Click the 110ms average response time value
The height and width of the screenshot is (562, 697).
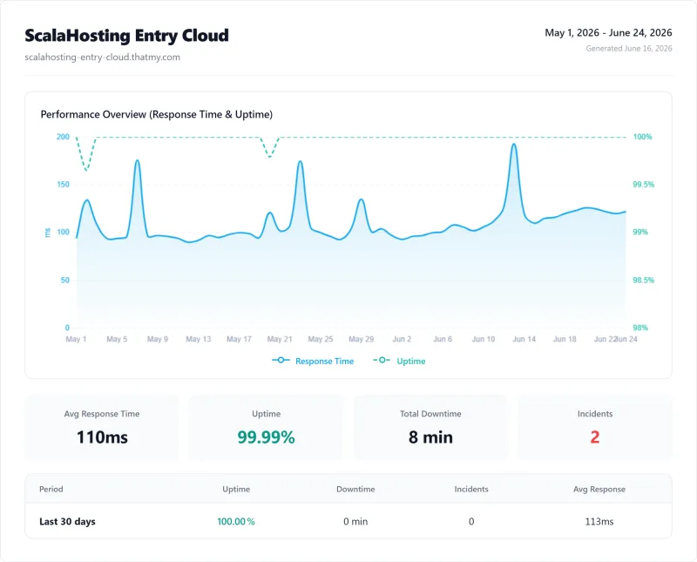102,437
